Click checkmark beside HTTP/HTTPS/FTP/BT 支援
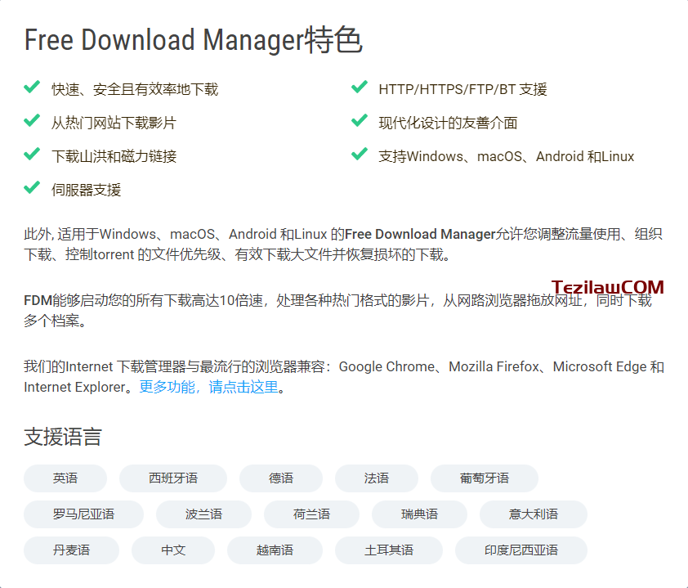This screenshot has height=588, width=688. pos(360,87)
